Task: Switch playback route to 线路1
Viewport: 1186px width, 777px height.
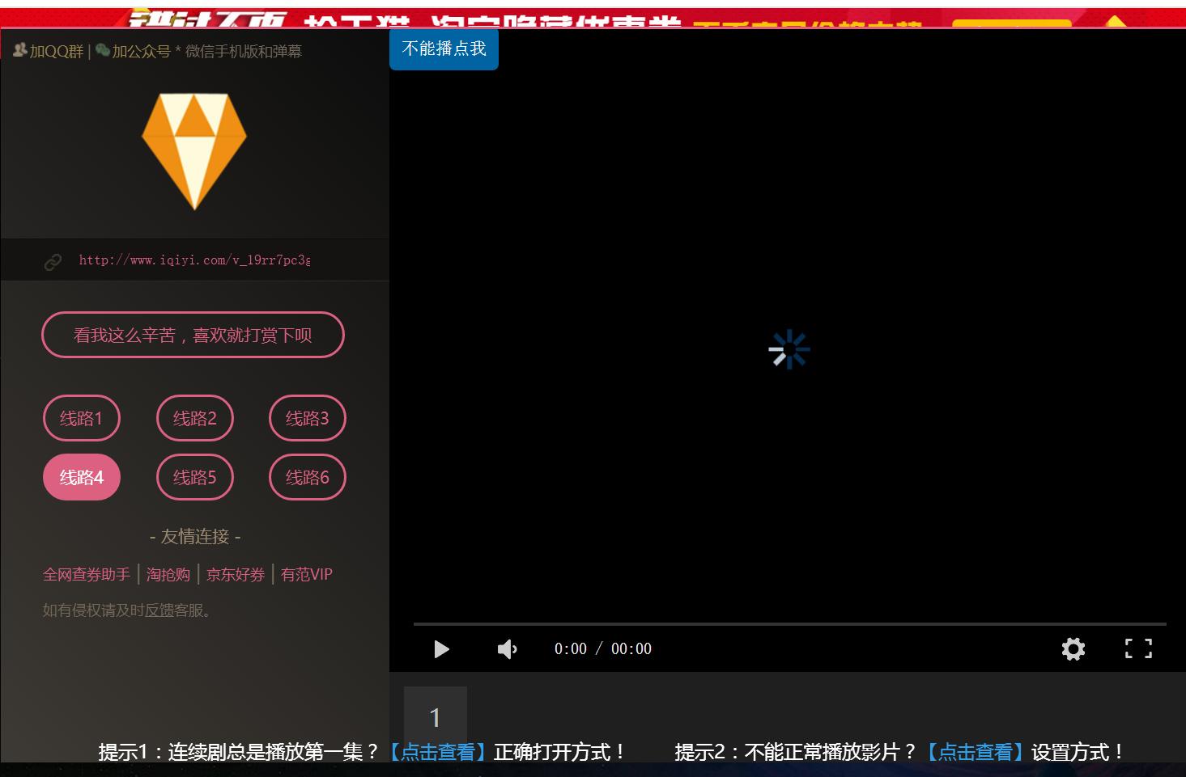Action: point(81,418)
